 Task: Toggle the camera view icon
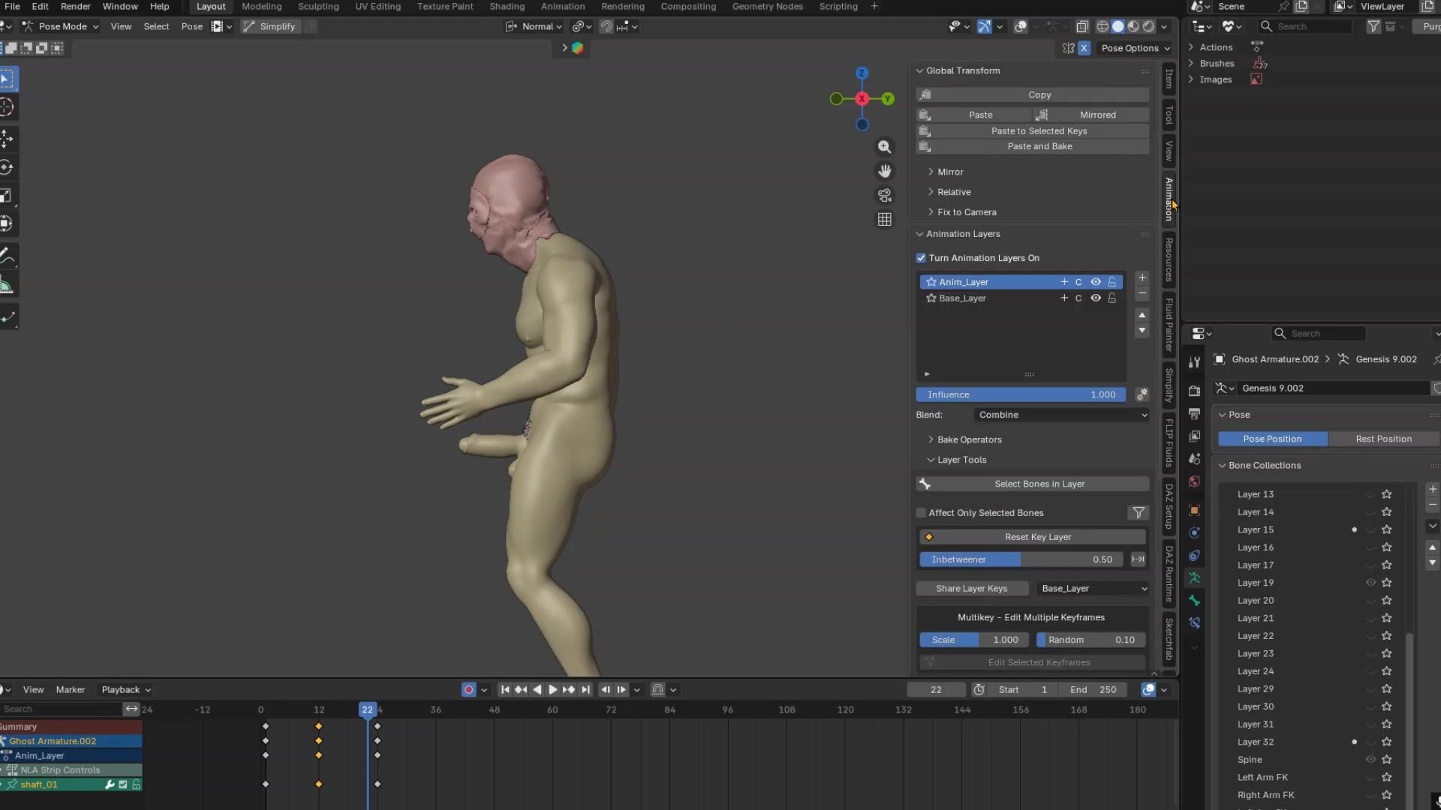coord(885,196)
